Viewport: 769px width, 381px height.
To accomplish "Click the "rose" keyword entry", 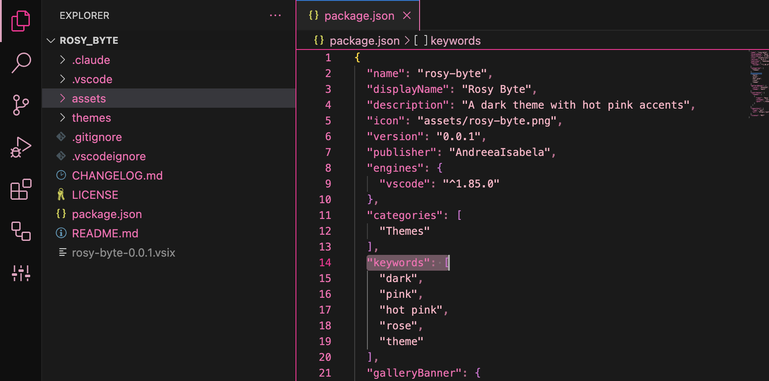I will [x=399, y=326].
